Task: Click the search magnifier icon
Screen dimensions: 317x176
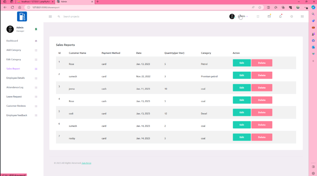Action: 59,17
